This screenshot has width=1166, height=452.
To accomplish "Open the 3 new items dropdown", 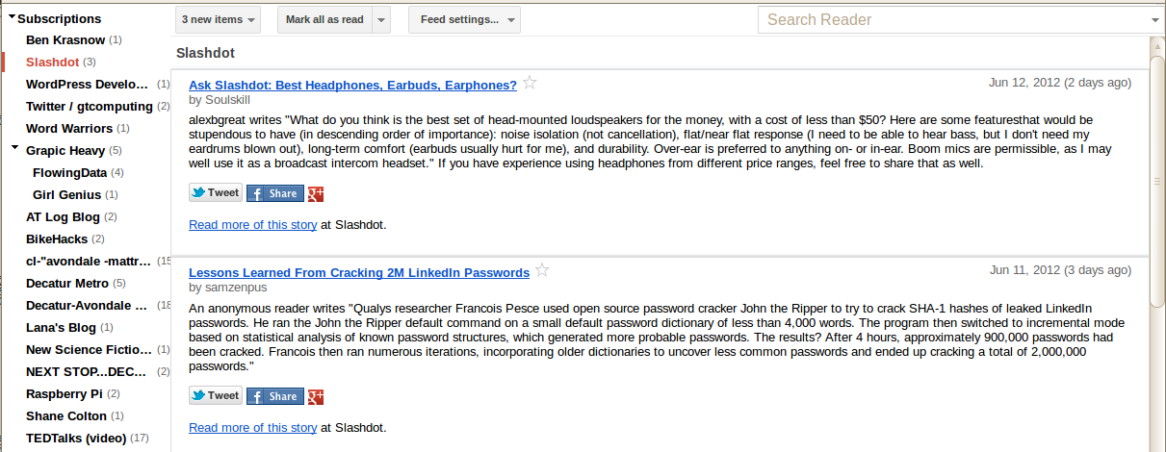I will [x=219, y=19].
